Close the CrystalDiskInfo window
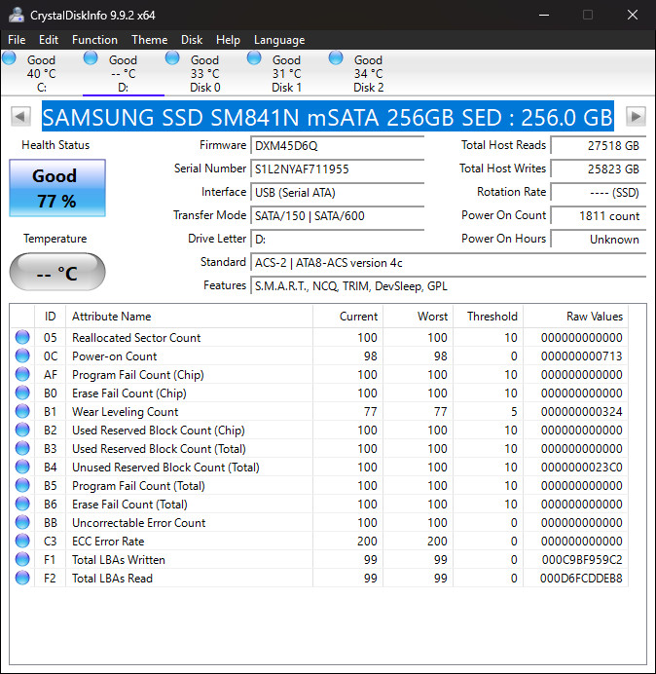656x674 pixels. [633, 15]
